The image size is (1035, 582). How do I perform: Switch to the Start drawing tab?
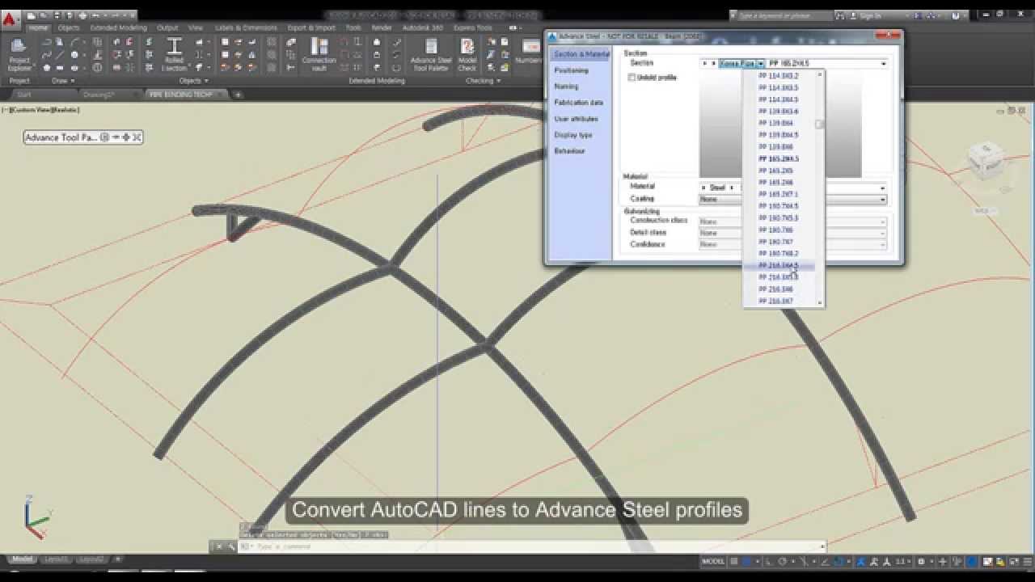click(24, 95)
